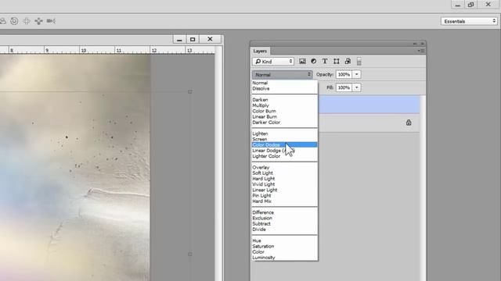Toggle the layer filtering switch
This screenshot has width=501, height=281.
(x=359, y=61)
